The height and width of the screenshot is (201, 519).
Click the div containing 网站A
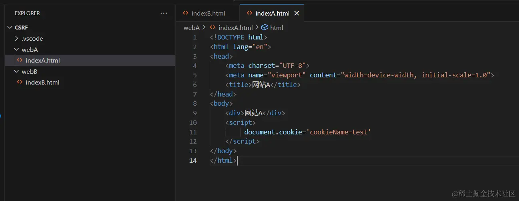click(255, 113)
